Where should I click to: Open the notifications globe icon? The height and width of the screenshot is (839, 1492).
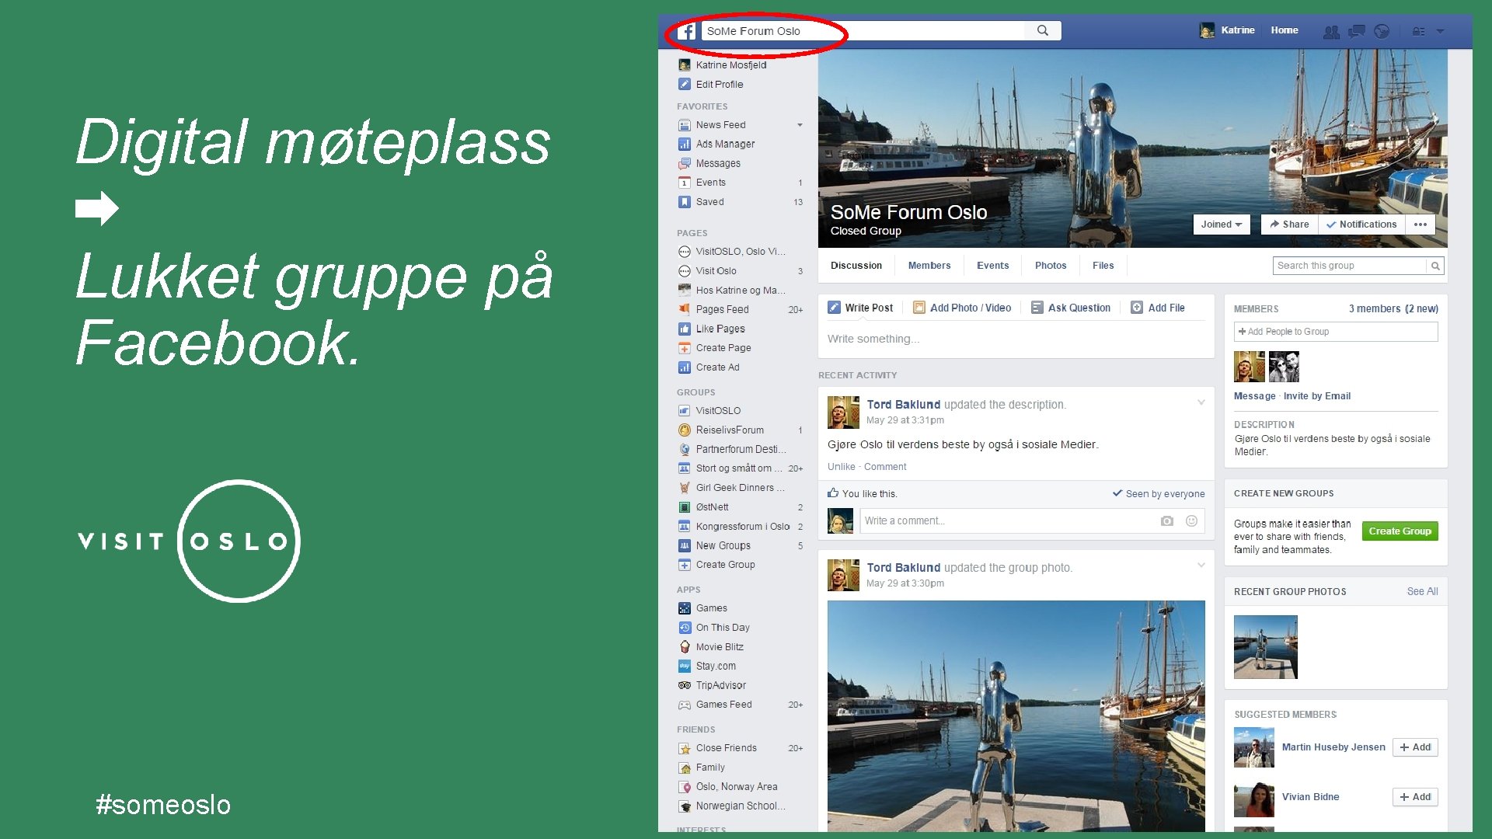tap(1382, 31)
